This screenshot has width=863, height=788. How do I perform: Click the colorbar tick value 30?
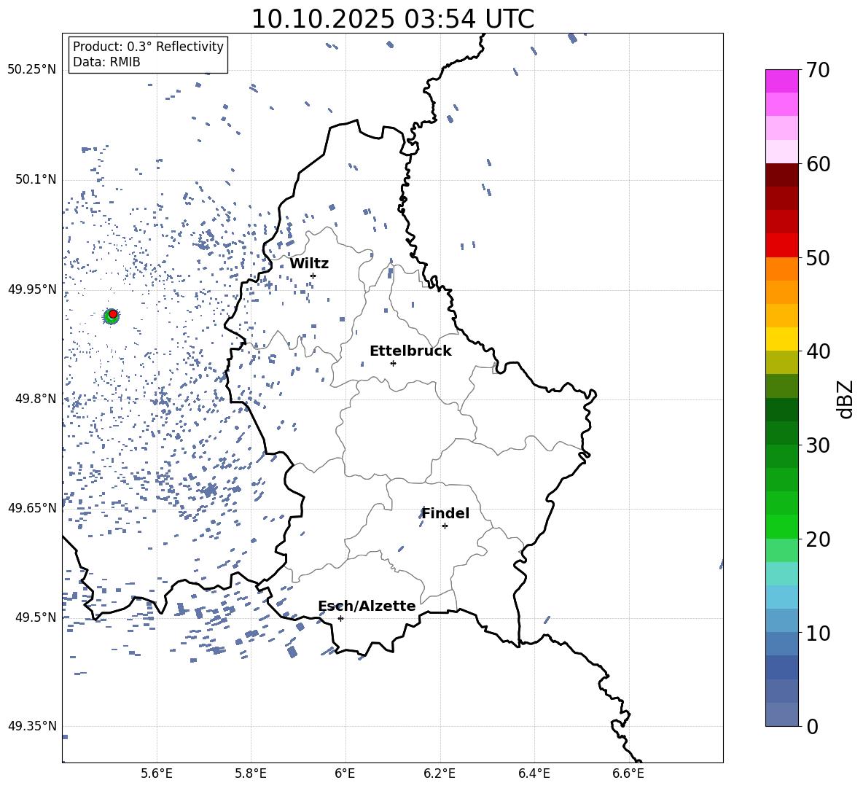pyautogui.click(x=818, y=445)
